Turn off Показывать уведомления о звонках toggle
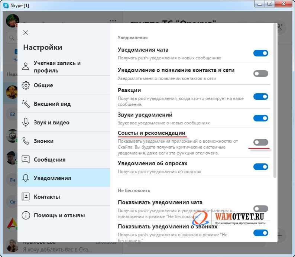Image resolution: width=295 pixels, height=257 pixels. coord(260,233)
